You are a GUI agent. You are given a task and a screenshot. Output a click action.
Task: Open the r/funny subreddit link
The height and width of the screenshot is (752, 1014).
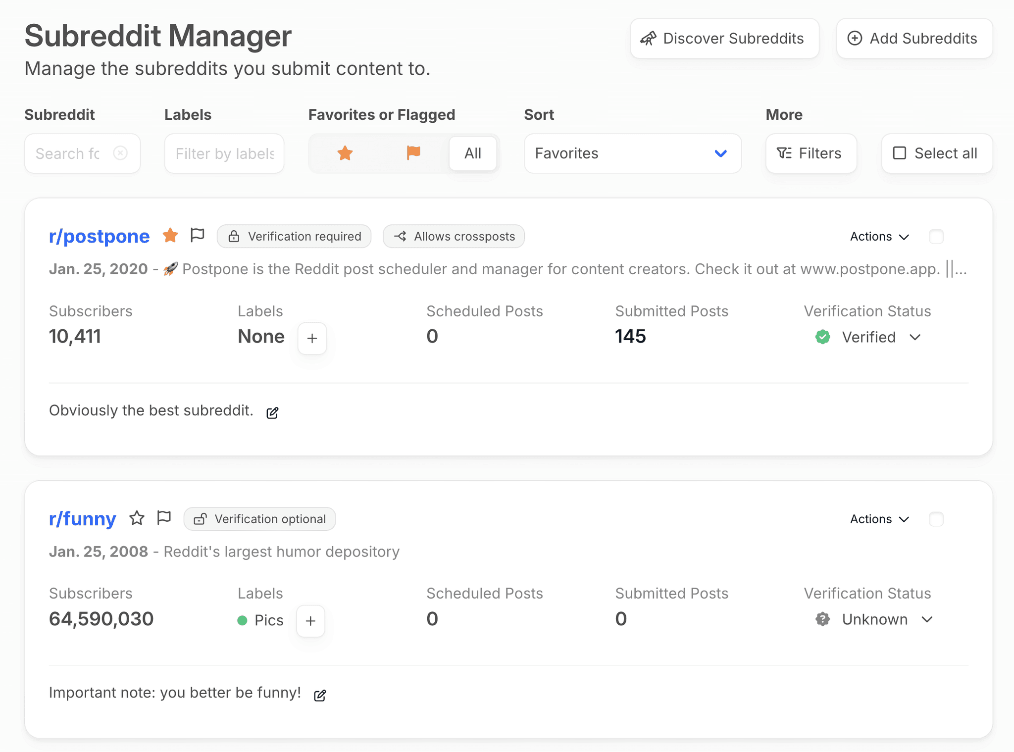coord(83,518)
